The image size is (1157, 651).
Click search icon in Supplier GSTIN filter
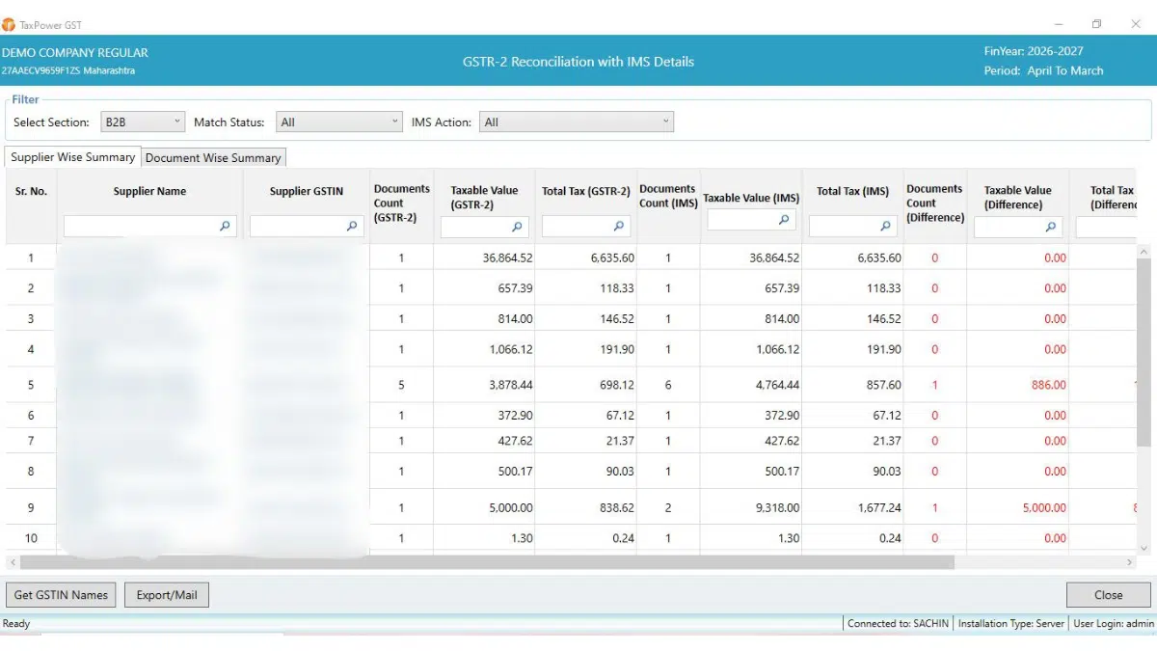pos(352,226)
